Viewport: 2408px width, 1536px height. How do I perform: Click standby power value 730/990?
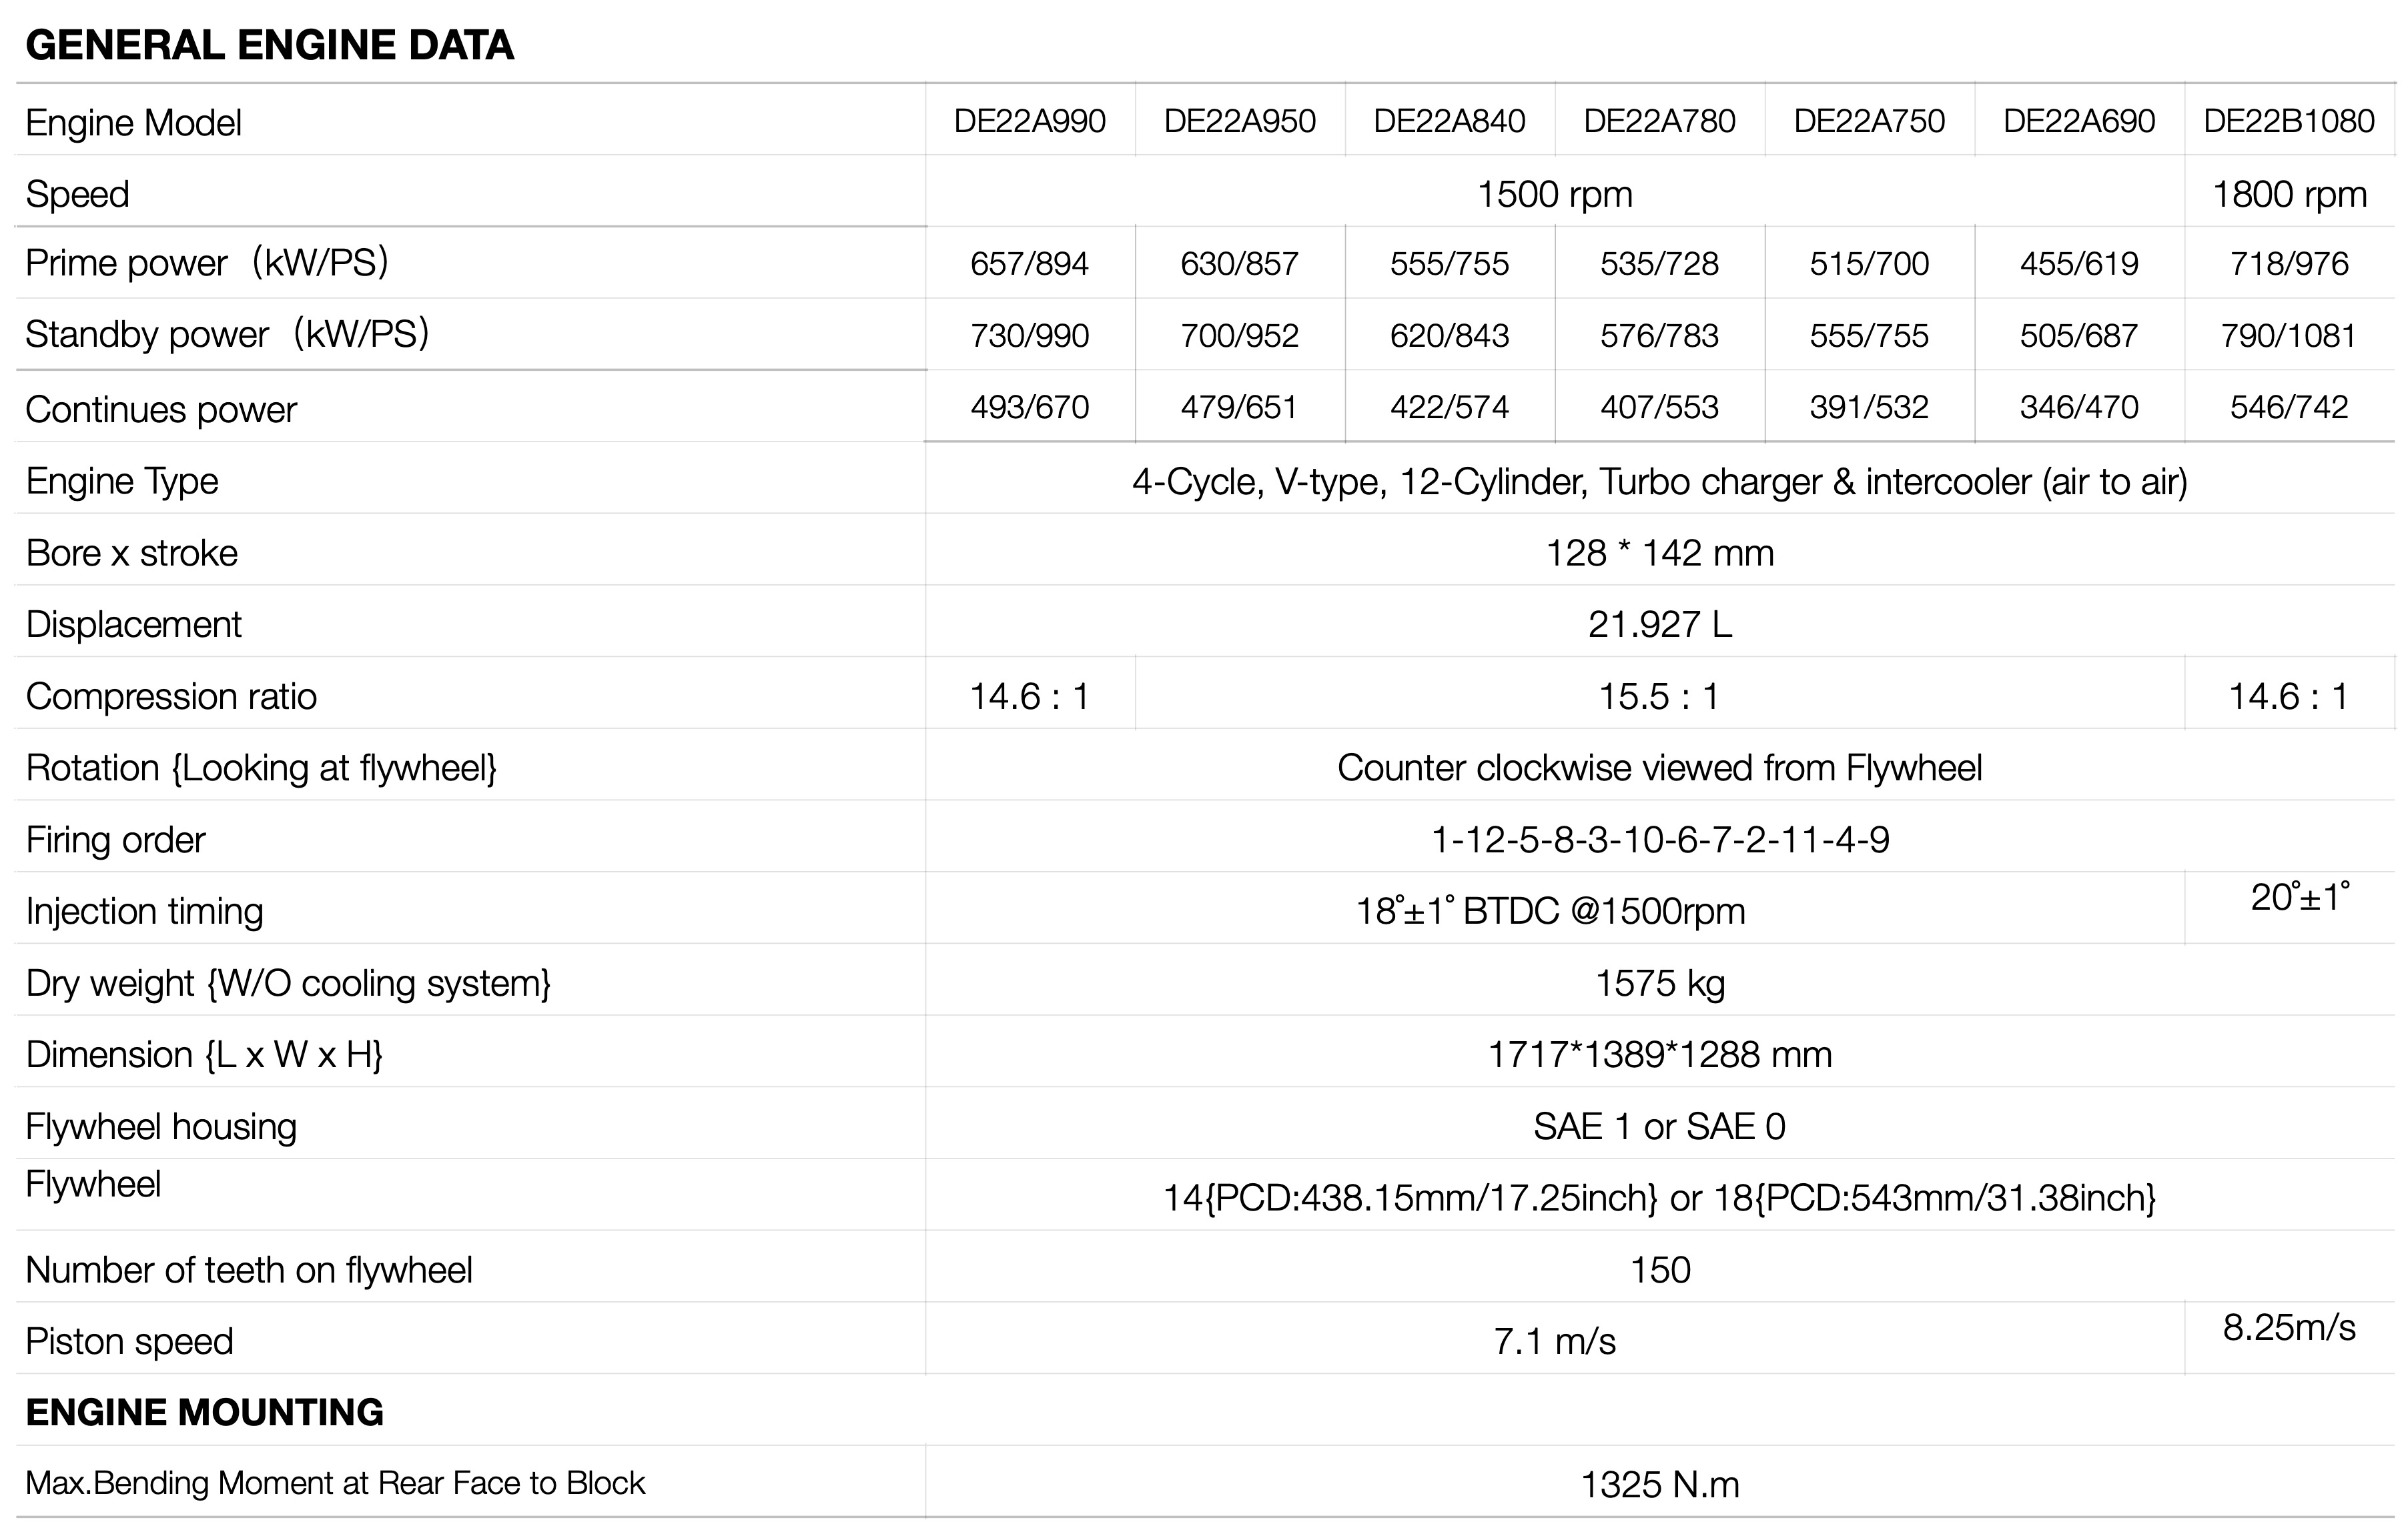point(1030,335)
